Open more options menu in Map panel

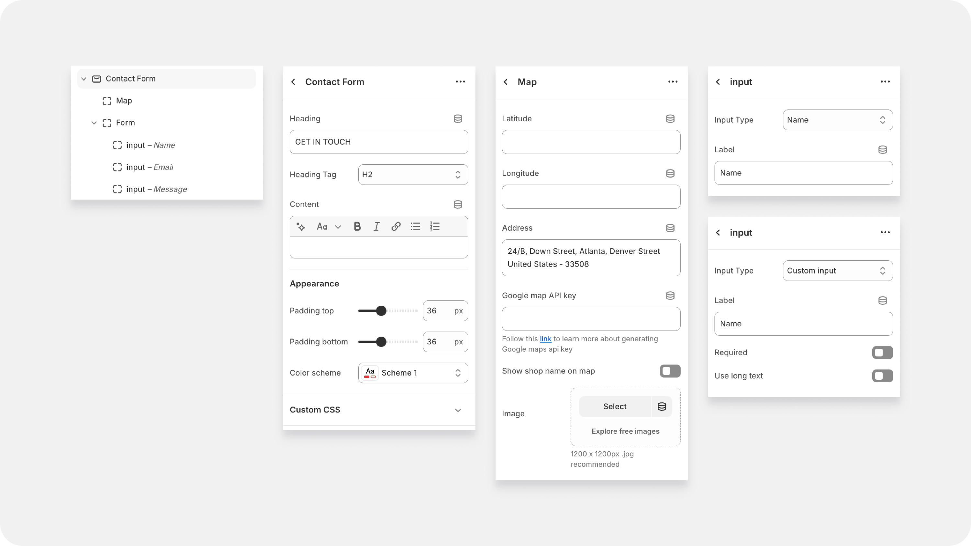pos(673,82)
